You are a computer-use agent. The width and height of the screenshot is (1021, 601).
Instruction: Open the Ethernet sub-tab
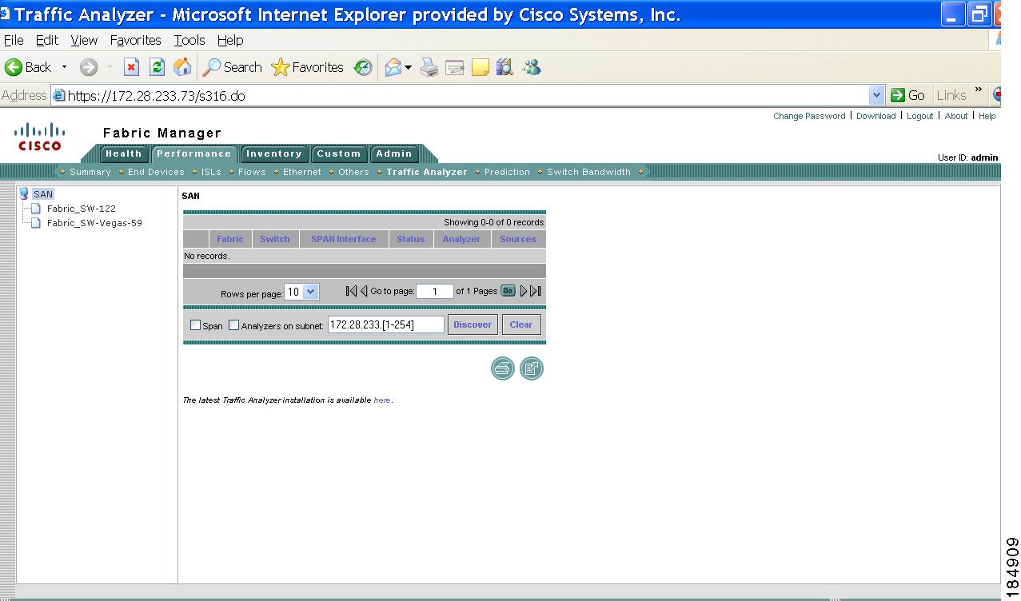(x=302, y=172)
